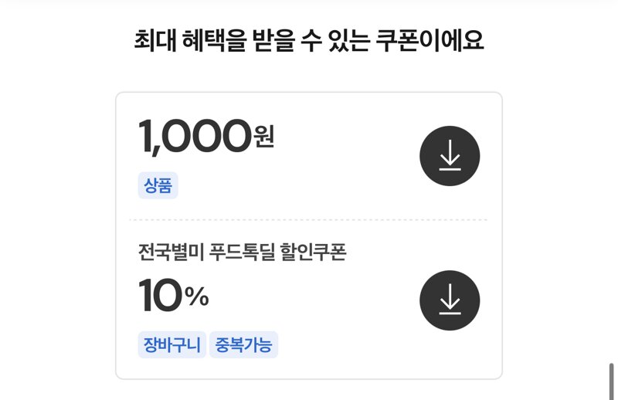The height and width of the screenshot is (400, 618).
Task: Click the % symbol after 10
Action: point(197,297)
